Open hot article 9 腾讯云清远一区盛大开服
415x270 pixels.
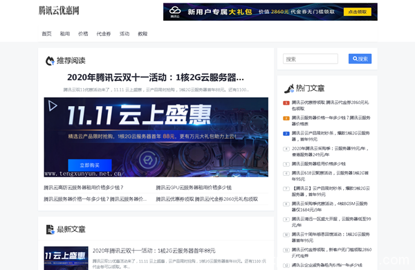click(331, 222)
